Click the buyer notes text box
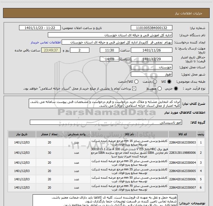Viewport: 213px width, 206px height. click(x=105, y=200)
